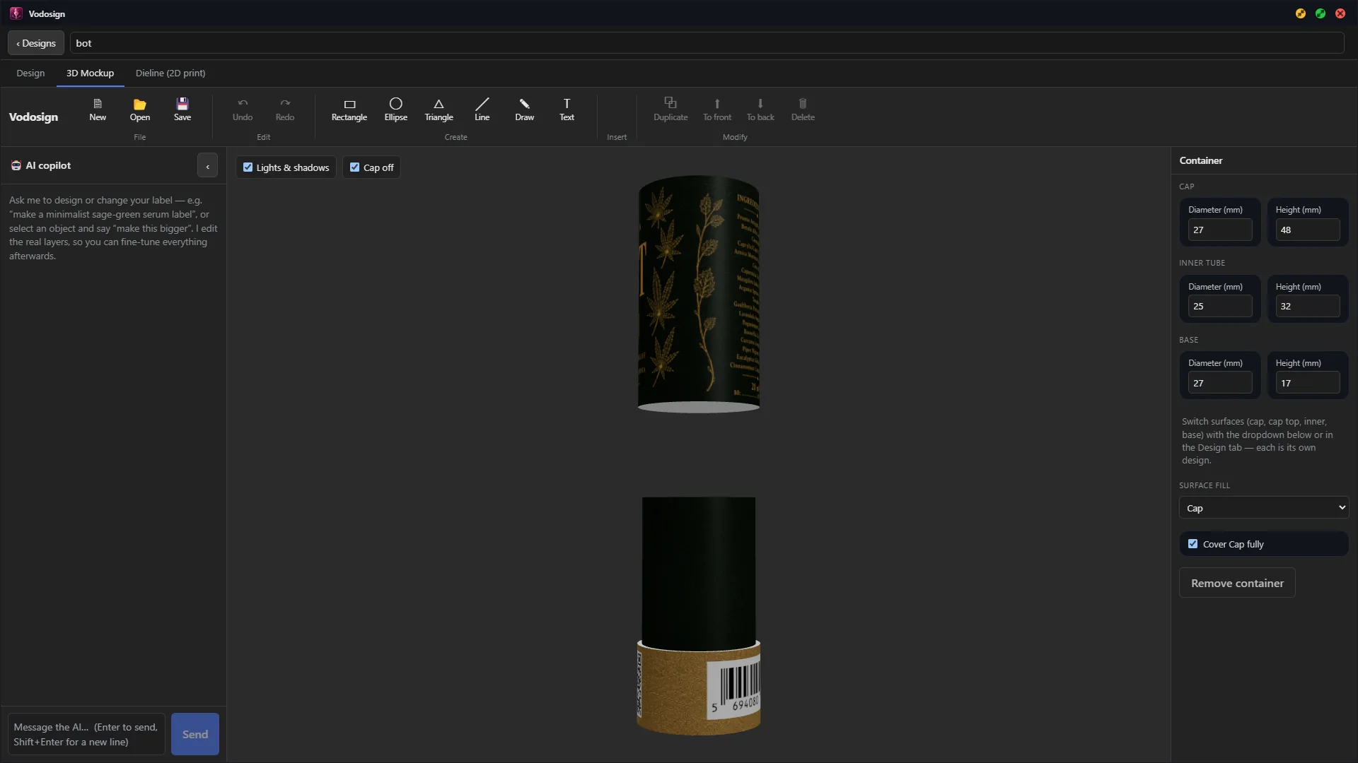Add text with the Text tool

(567, 110)
